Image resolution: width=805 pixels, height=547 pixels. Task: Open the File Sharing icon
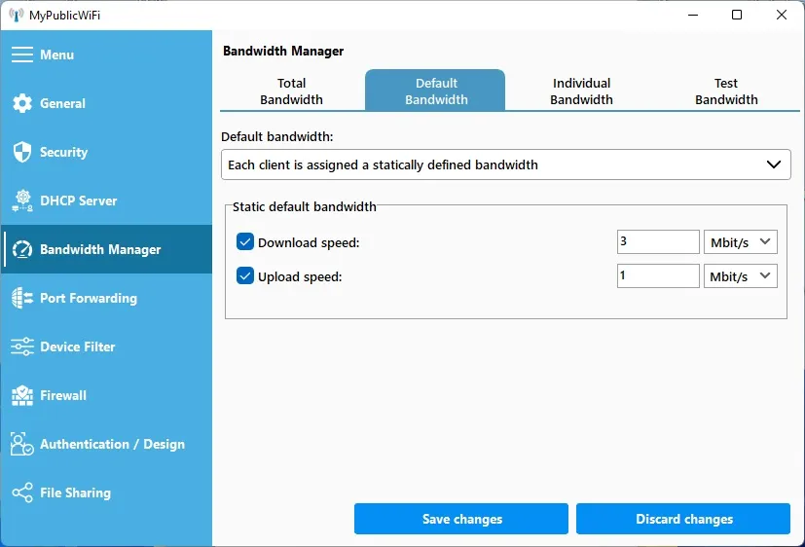21,492
